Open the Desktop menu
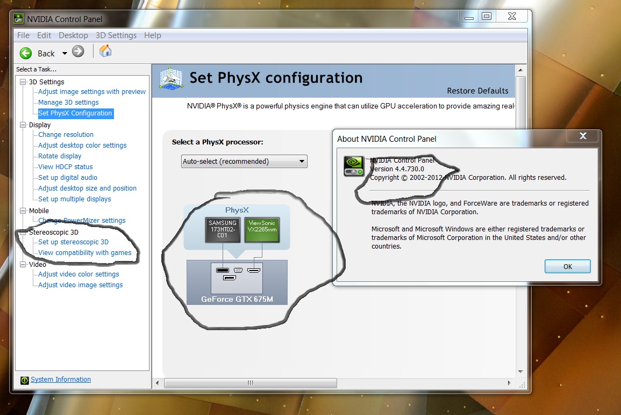621x415 pixels. (x=73, y=35)
